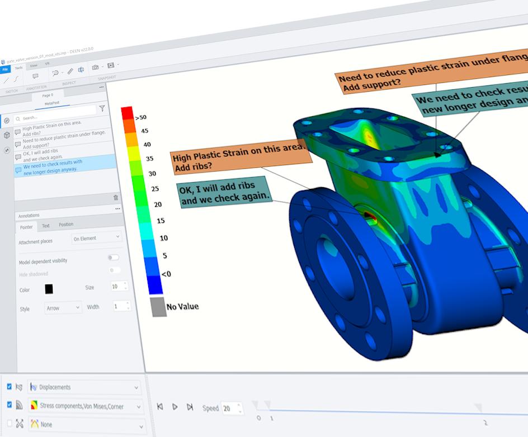This screenshot has height=437, width=528.
Task: Select the ruler measure tool
Action: (x=70, y=71)
